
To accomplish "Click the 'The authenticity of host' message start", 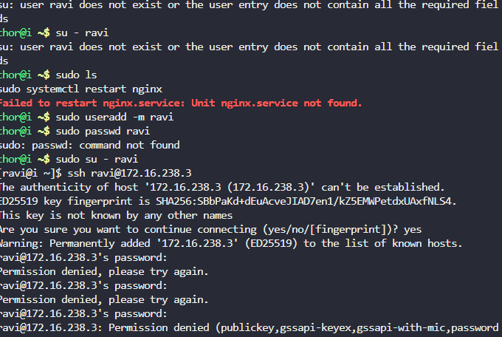I will [70, 187].
